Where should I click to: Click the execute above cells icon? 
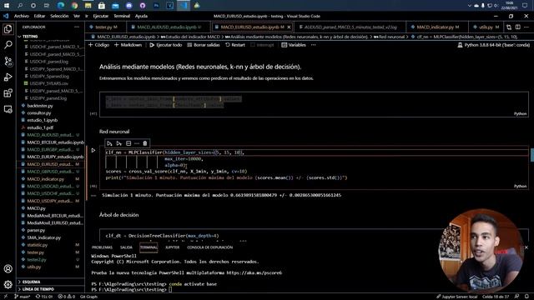click(x=109, y=143)
